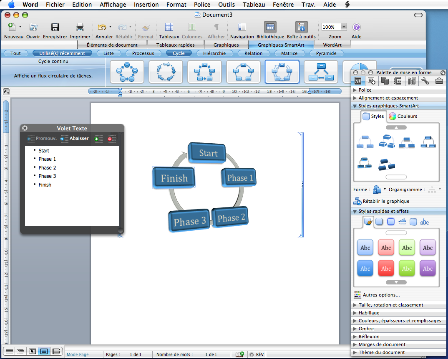Click the Annuler undo icon

(x=102, y=27)
